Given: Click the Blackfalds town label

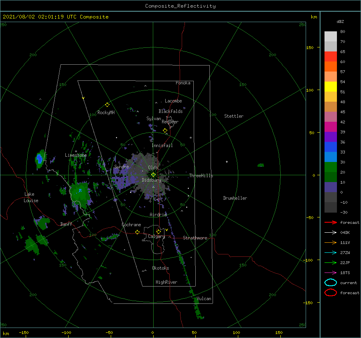Looking at the screenshot, I should click(x=170, y=111).
